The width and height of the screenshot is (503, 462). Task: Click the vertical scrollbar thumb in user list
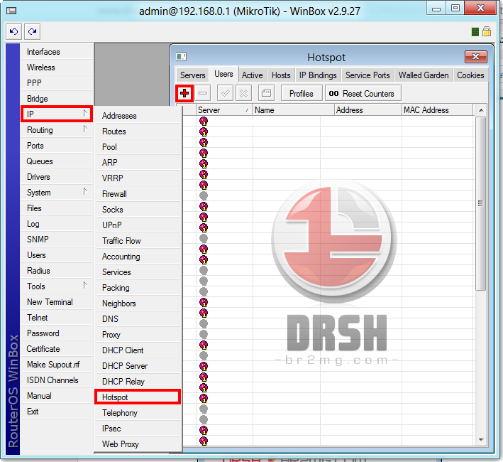click(x=480, y=203)
